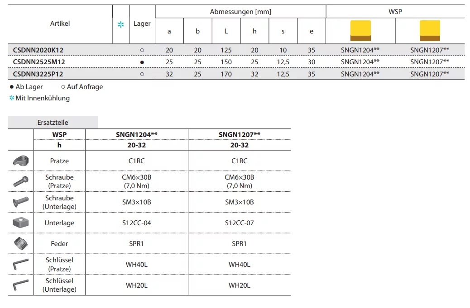This screenshot has height=308, width=470.
Task: Click the blue coolant snowflake header icon
Action: [120, 24]
